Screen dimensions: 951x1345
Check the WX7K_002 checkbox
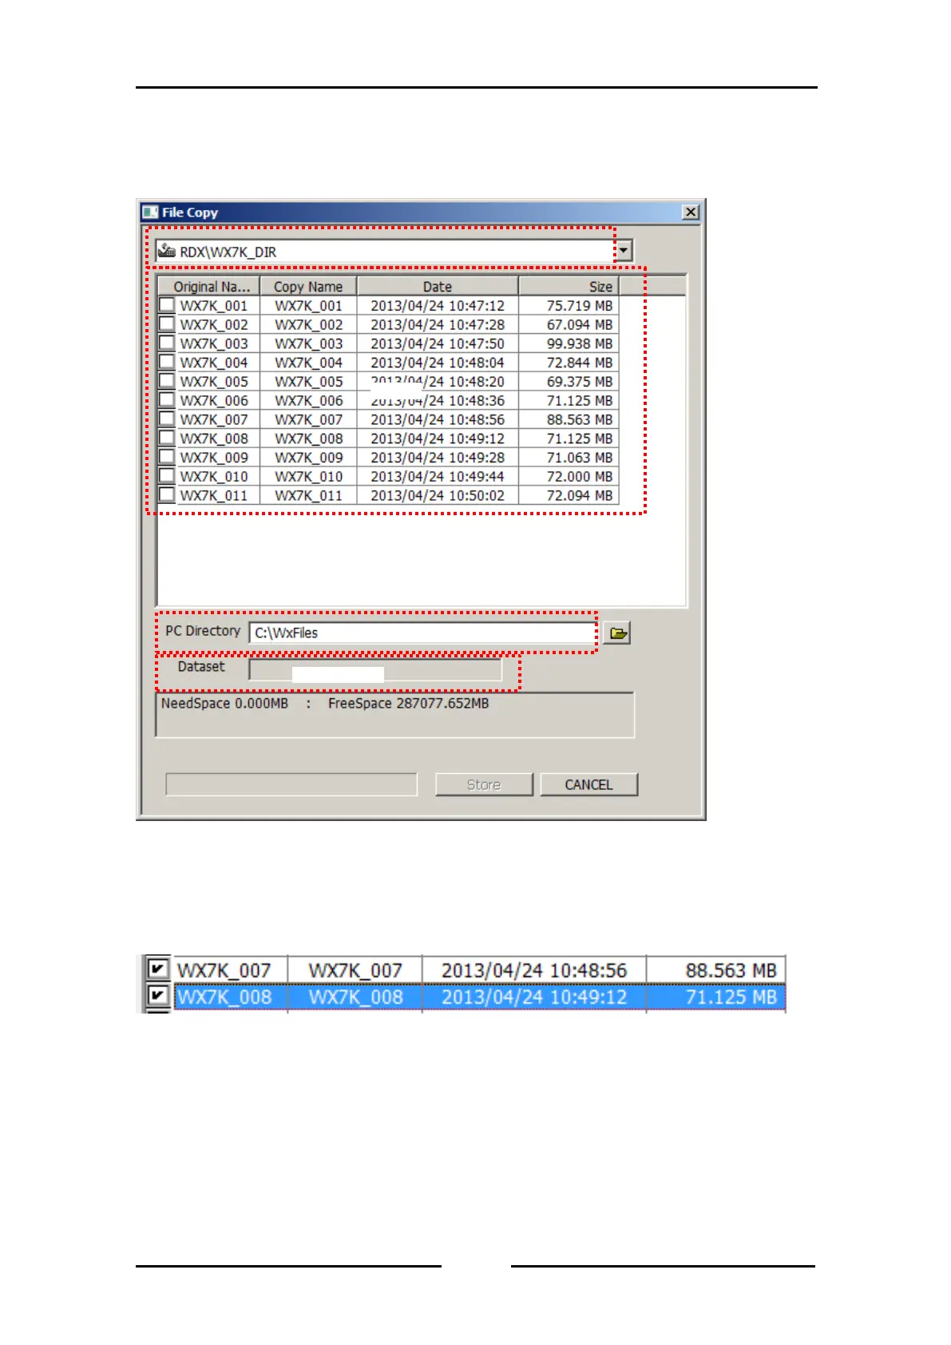point(166,323)
